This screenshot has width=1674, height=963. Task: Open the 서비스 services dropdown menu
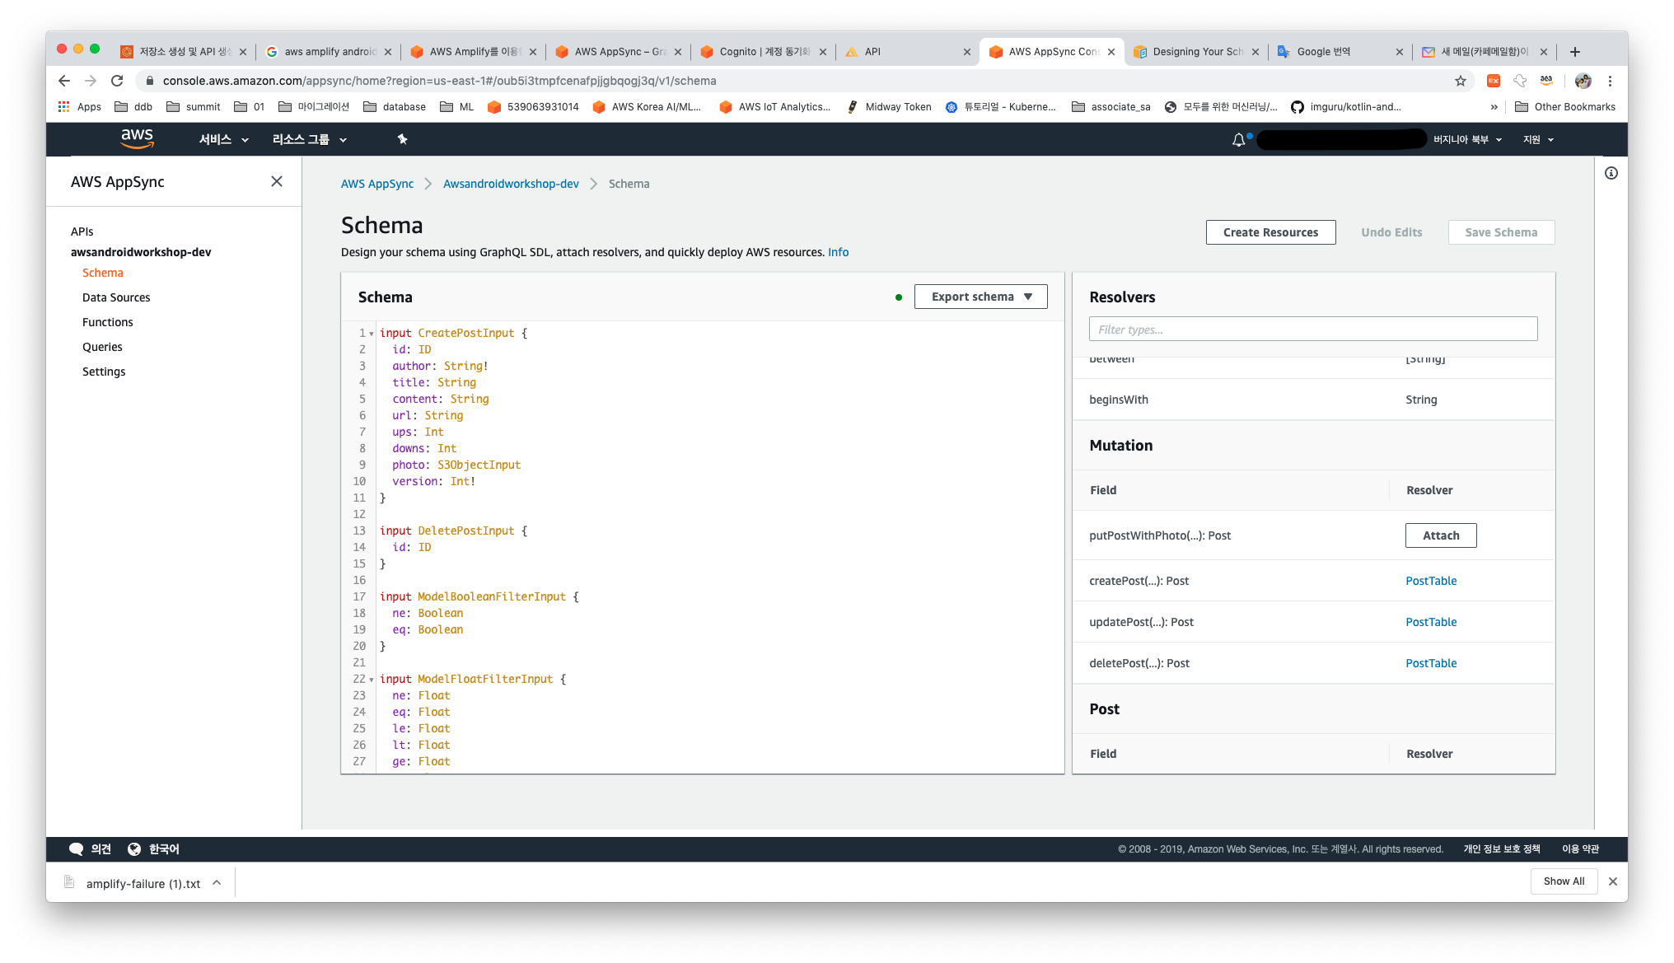click(x=223, y=140)
